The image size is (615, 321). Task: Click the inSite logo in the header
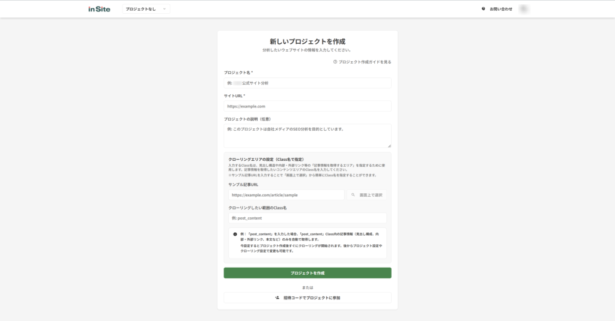99,9
